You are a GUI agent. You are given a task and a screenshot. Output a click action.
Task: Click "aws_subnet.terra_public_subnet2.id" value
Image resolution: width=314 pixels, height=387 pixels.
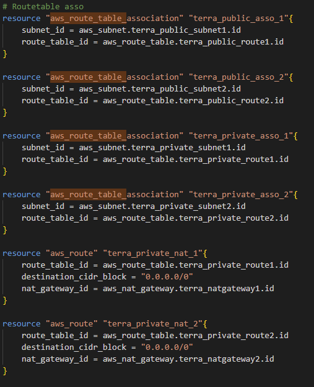(160, 89)
